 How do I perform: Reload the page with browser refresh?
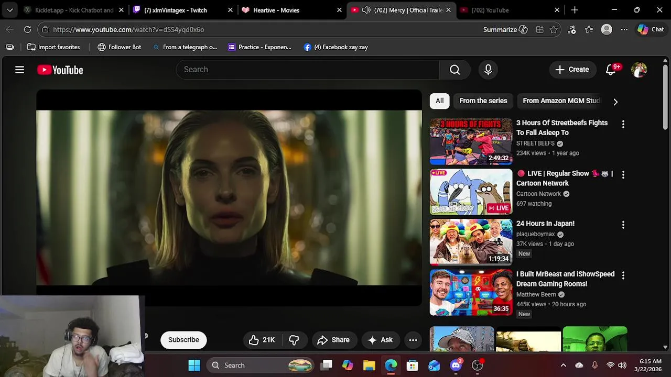coord(27,29)
